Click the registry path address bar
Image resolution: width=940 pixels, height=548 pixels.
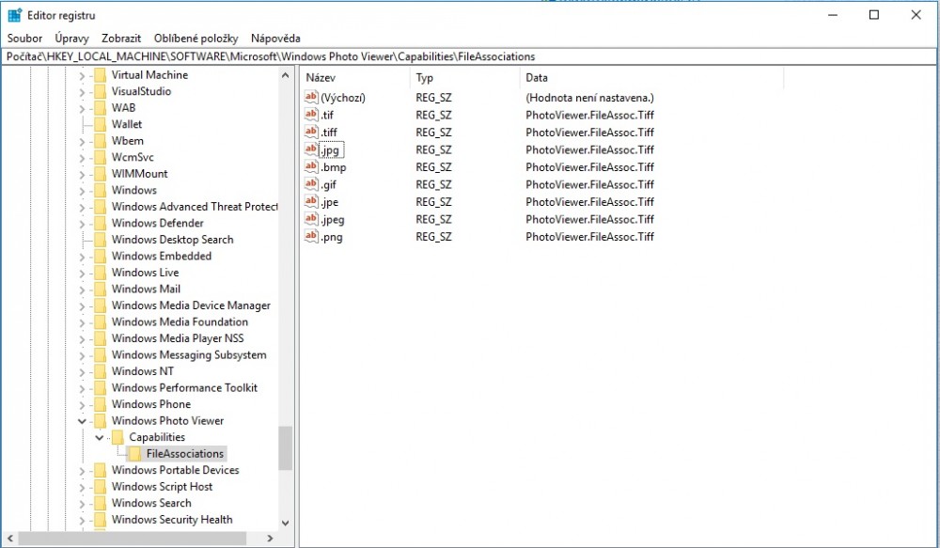click(470, 56)
